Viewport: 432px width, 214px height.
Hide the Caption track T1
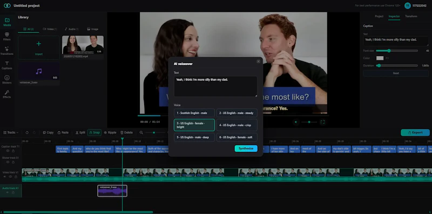pyautogui.click(x=8, y=151)
